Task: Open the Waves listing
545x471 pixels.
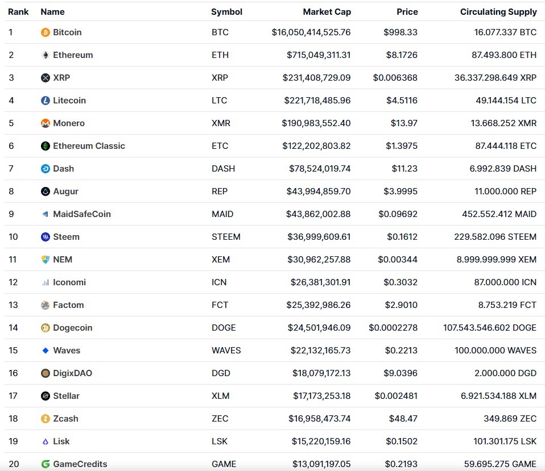Action: (65, 351)
